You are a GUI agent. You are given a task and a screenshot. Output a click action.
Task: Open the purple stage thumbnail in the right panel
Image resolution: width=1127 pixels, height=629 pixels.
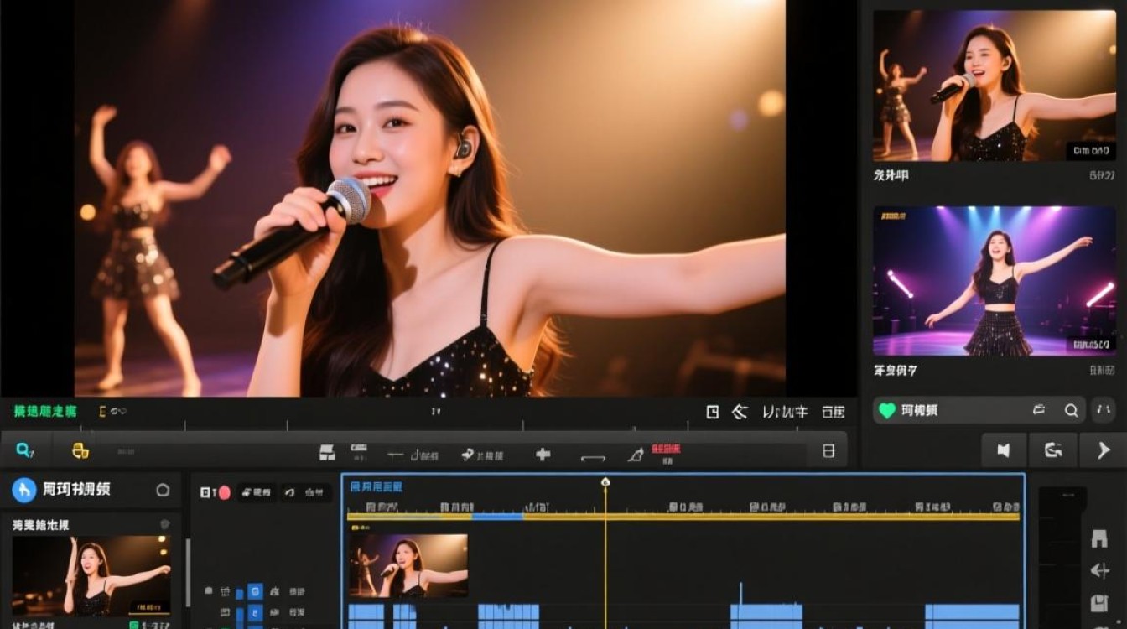coord(995,281)
